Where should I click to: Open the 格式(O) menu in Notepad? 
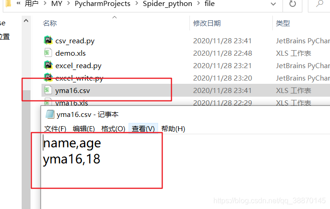tap(113, 129)
